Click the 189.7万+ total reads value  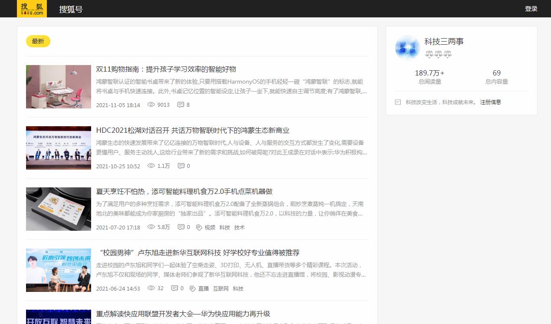click(x=430, y=73)
